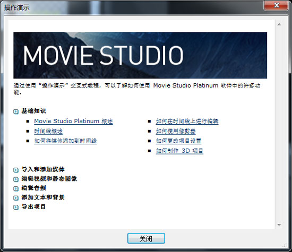
Task: Open the 时间线概述 tutorial link
Action: pos(48,131)
